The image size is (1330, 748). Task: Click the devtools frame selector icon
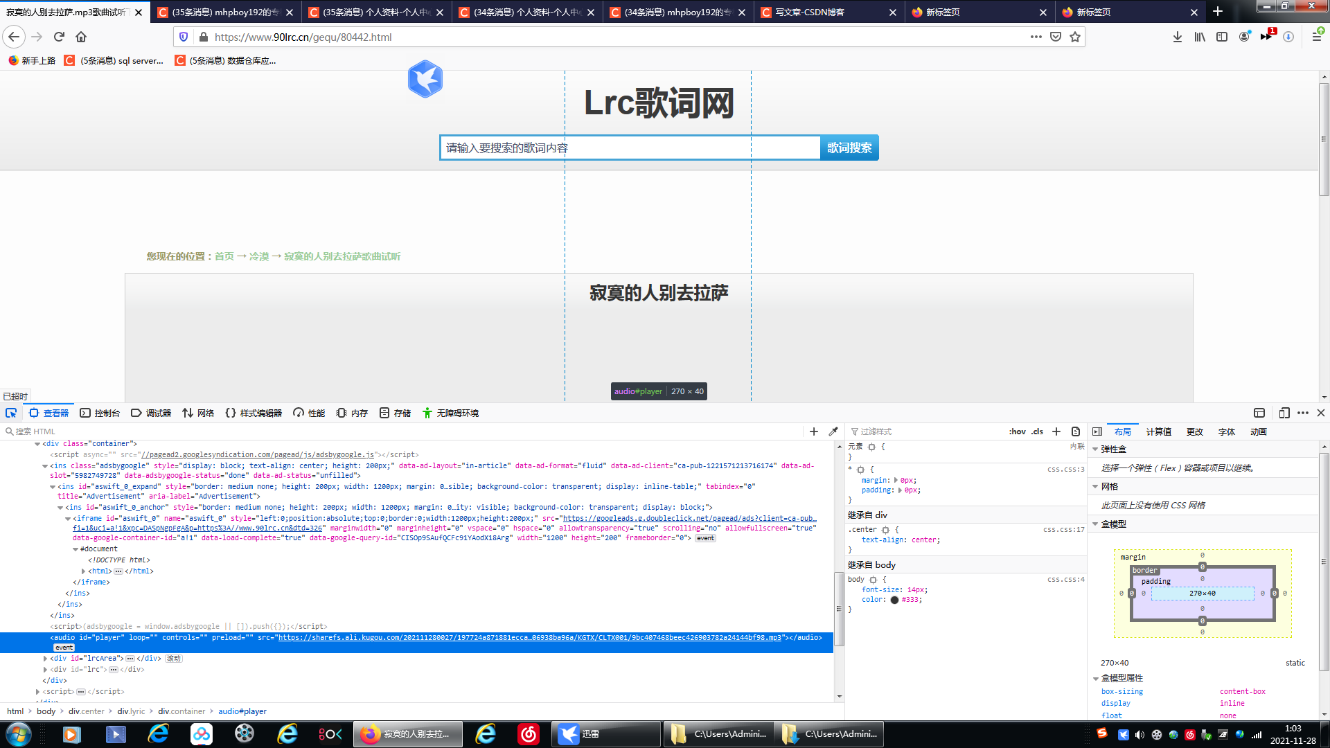coord(1259,413)
